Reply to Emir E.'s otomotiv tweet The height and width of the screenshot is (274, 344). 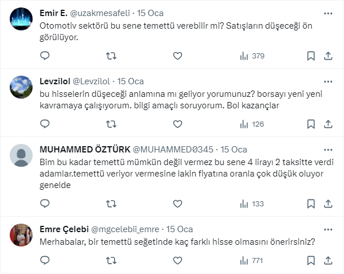[x=45, y=56]
